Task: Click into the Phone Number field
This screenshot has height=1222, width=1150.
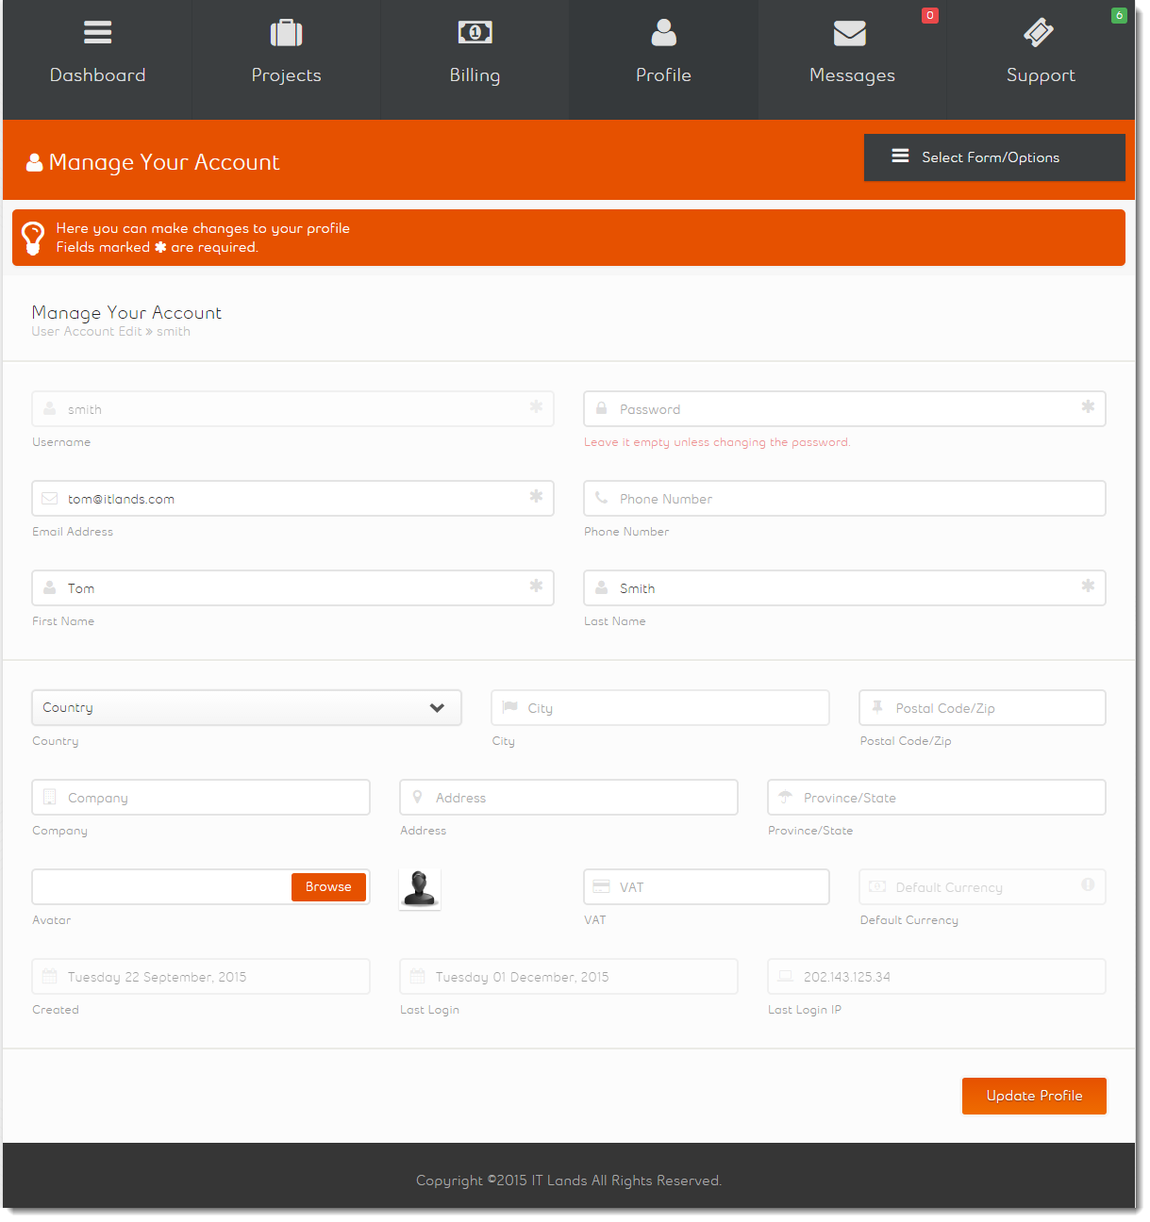Action: 844,498
